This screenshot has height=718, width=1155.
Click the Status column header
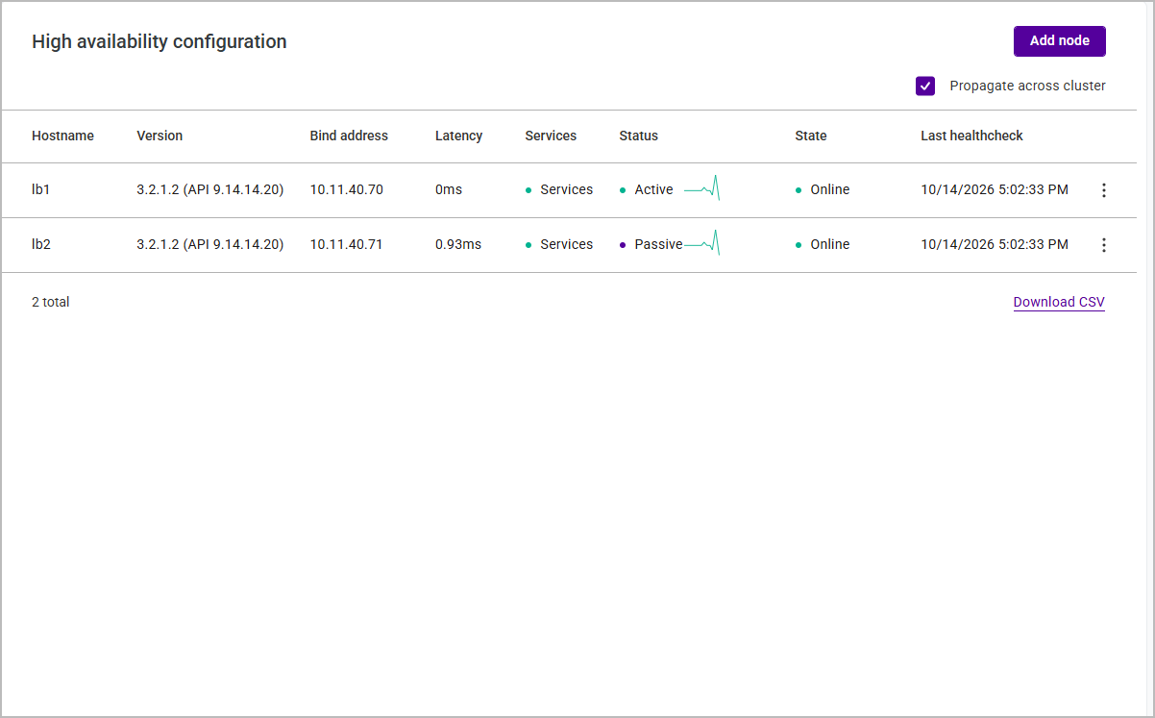click(638, 136)
